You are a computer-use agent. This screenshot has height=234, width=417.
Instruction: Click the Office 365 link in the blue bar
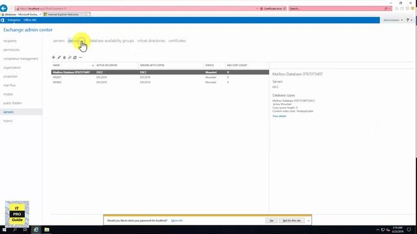(30, 20)
